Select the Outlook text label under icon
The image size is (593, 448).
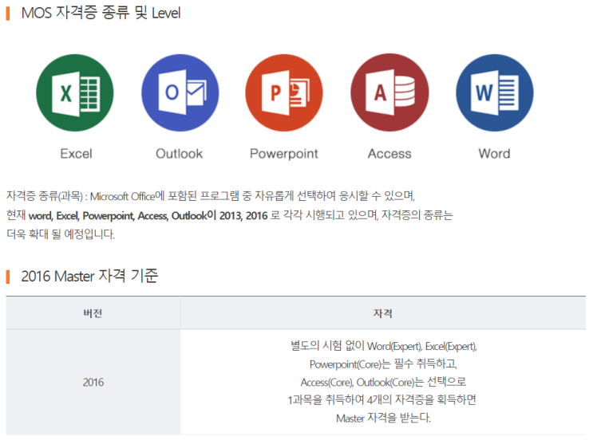pyautogui.click(x=179, y=154)
